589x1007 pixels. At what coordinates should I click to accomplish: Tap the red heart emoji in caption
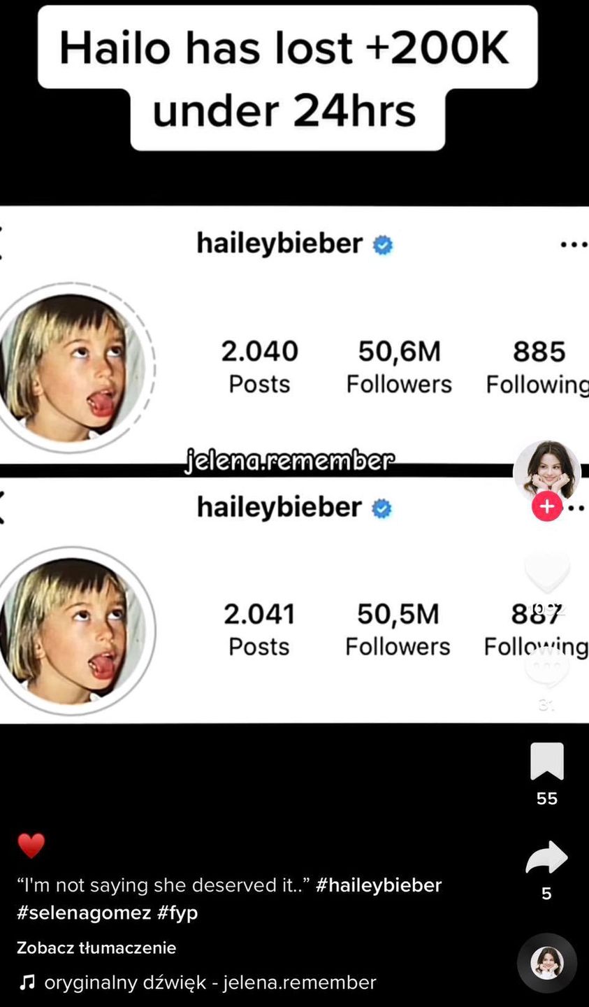tap(31, 846)
